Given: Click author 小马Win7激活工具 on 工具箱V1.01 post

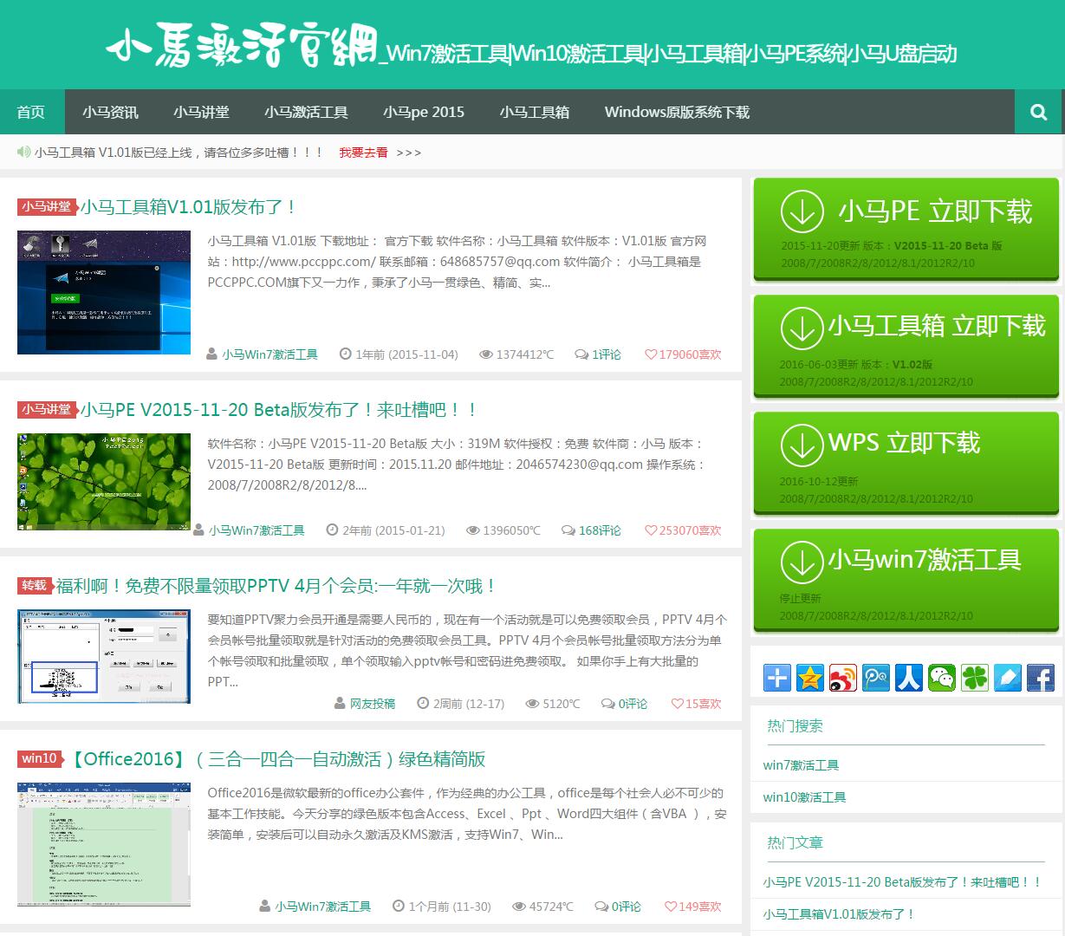Looking at the screenshot, I should tap(269, 354).
